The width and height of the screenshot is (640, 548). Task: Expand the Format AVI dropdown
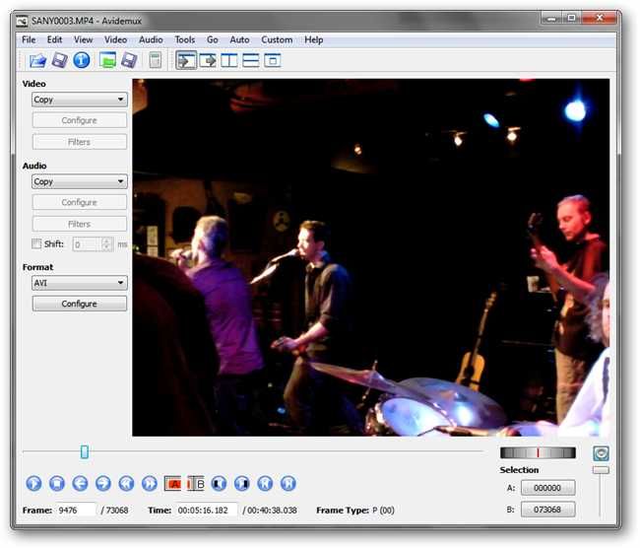[79, 283]
